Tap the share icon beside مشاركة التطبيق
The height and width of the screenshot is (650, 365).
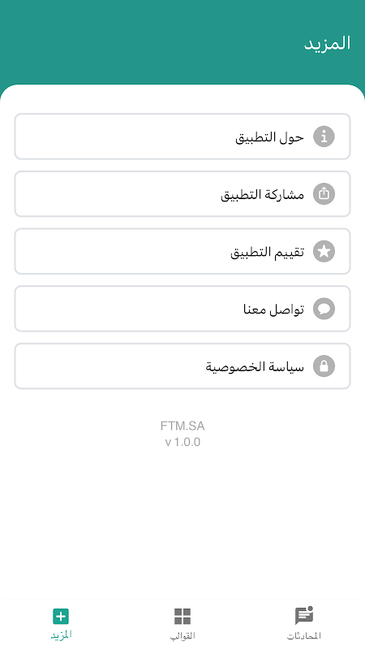pyautogui.click(x=324, y=194)
